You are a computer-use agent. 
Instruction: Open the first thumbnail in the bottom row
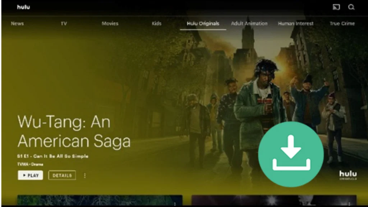(100, 200)
